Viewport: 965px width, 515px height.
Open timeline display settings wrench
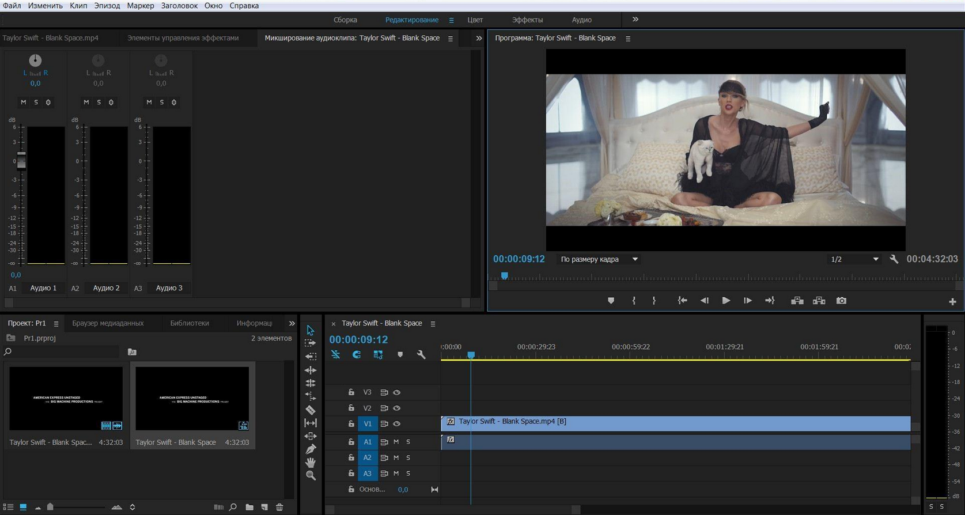[x=421, y=355]
